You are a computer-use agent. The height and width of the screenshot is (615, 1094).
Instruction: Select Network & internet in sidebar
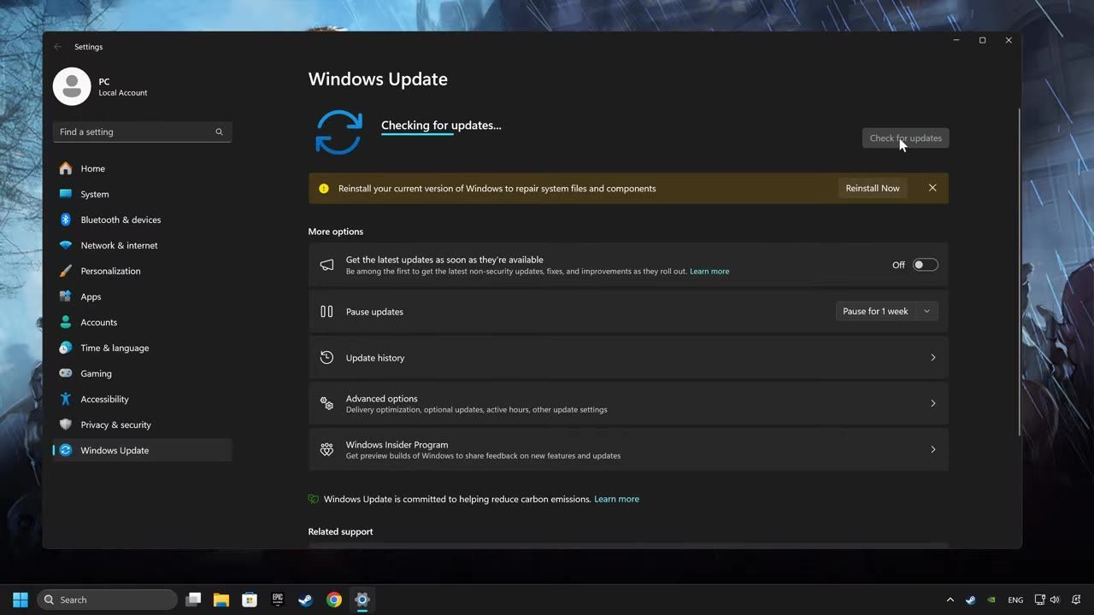[x=142, y=245]
